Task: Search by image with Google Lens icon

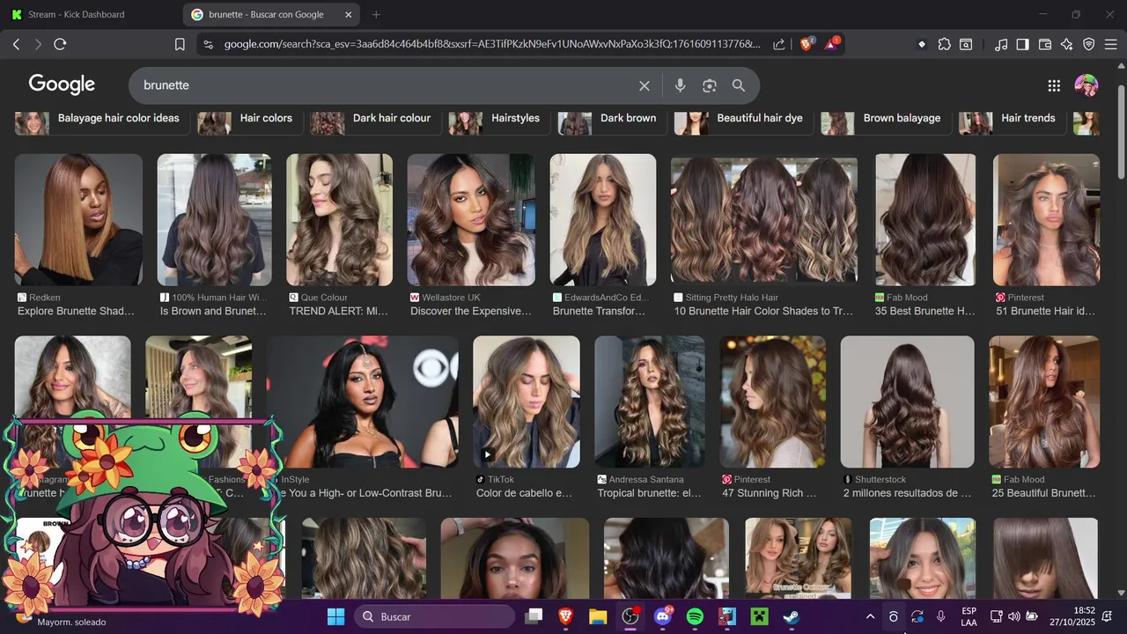Action: [x=710, y=85]
